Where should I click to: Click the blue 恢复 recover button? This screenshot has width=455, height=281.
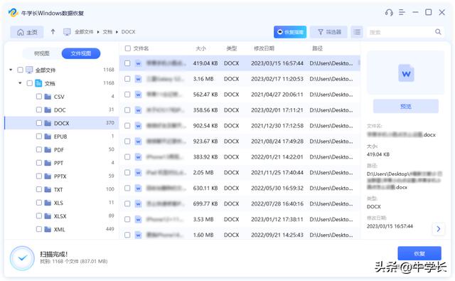pos(419,253)
